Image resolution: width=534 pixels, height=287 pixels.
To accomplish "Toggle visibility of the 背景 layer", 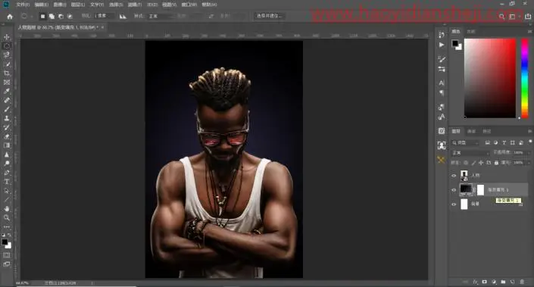I will 454,204.
